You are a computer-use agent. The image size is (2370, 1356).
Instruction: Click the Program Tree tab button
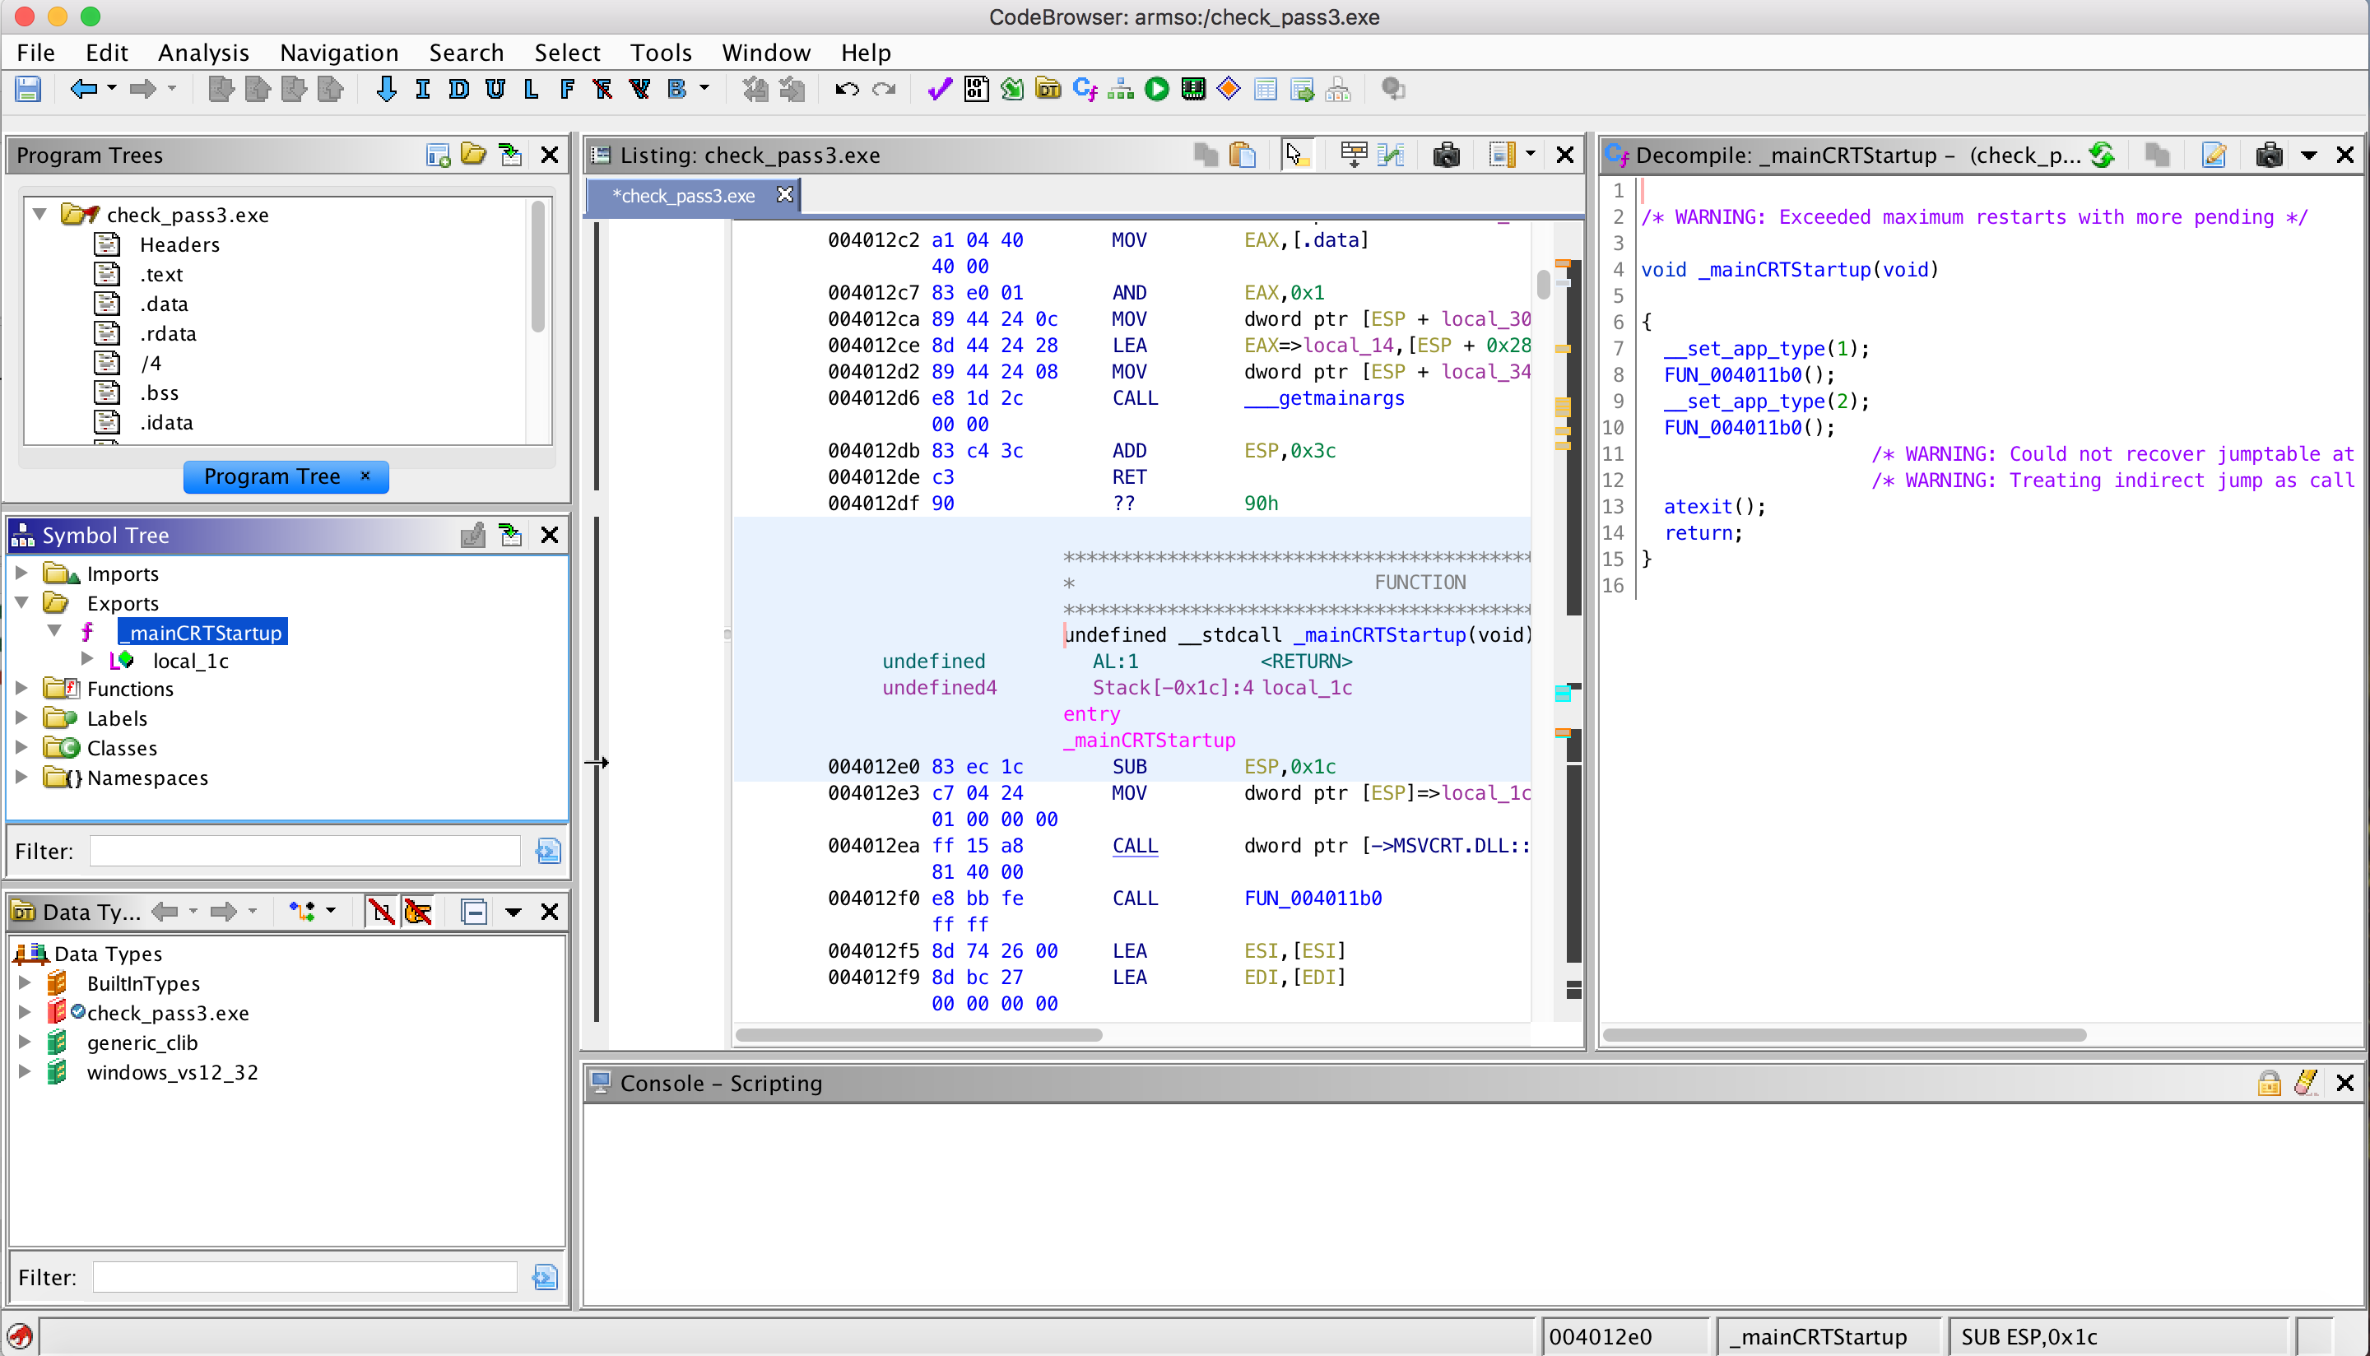pos(272,477)
